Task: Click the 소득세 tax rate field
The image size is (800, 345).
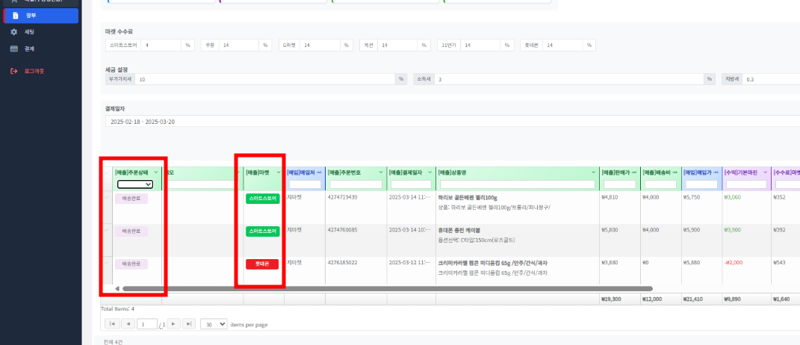Action: click(x=569, y=80)
